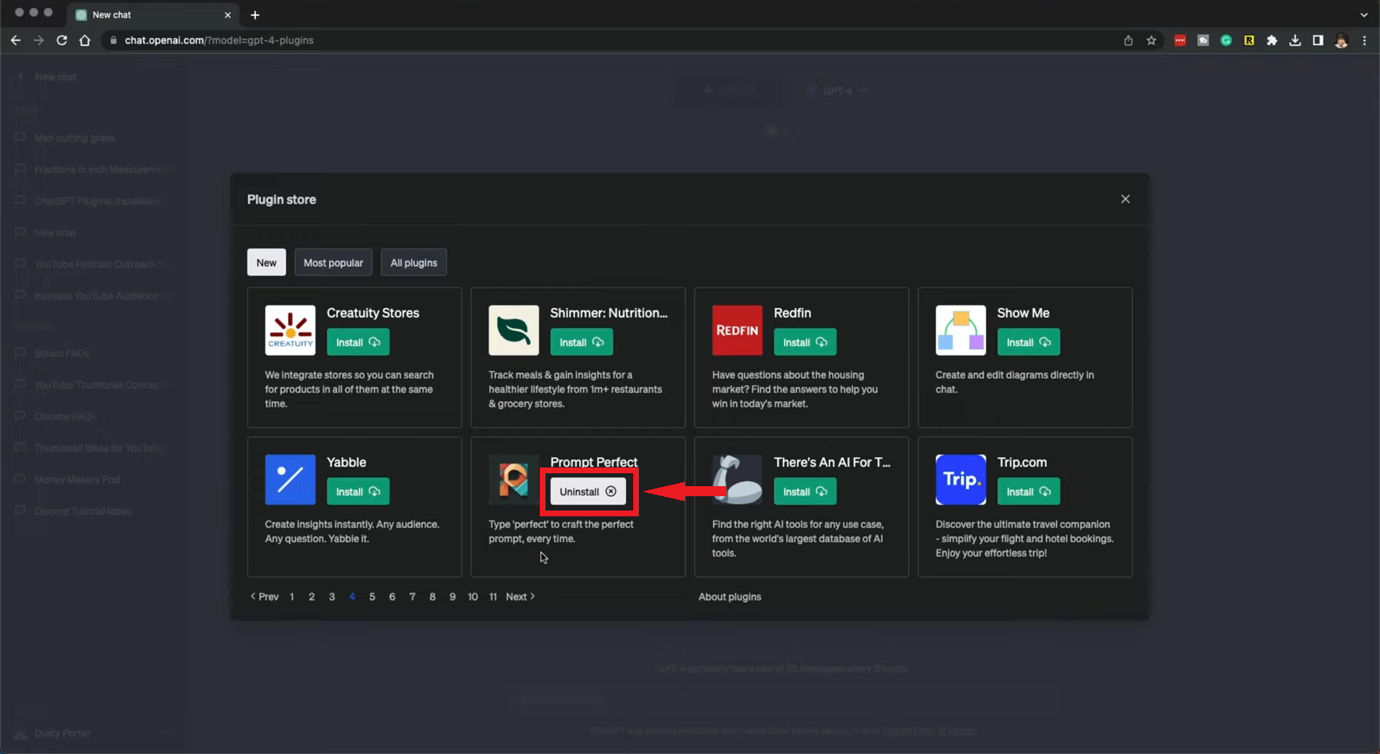The image size is (1380, 754).
Task: Uninstall the Prompt Perfect plugin
Action: point(587,492)
